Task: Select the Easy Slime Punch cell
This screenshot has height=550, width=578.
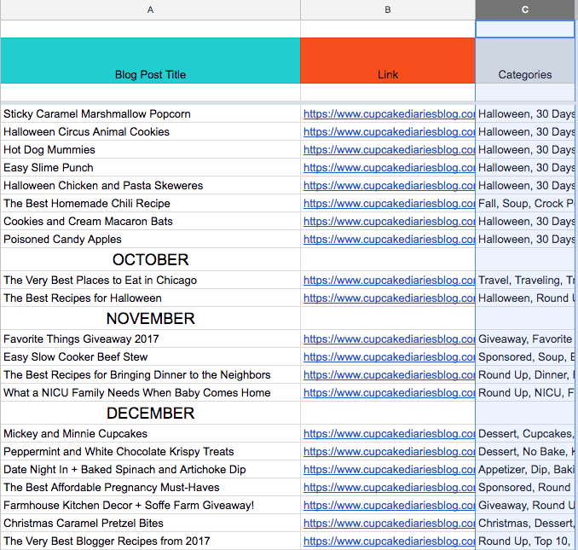Action: point(150,168)
